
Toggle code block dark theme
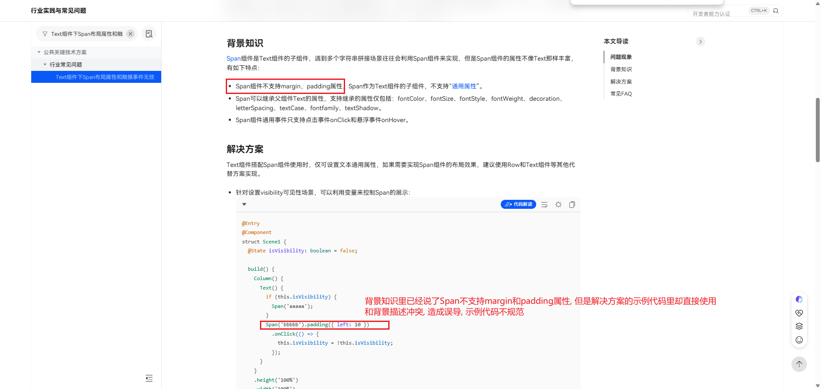pos(558,205)
